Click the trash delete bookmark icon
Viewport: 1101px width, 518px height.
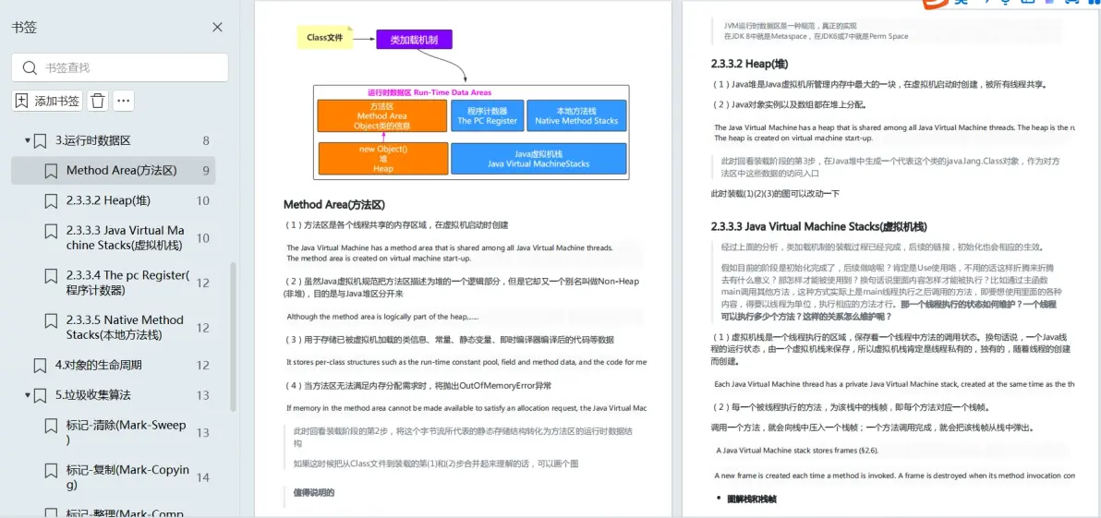pyautogui.click(x=98, y=101)
